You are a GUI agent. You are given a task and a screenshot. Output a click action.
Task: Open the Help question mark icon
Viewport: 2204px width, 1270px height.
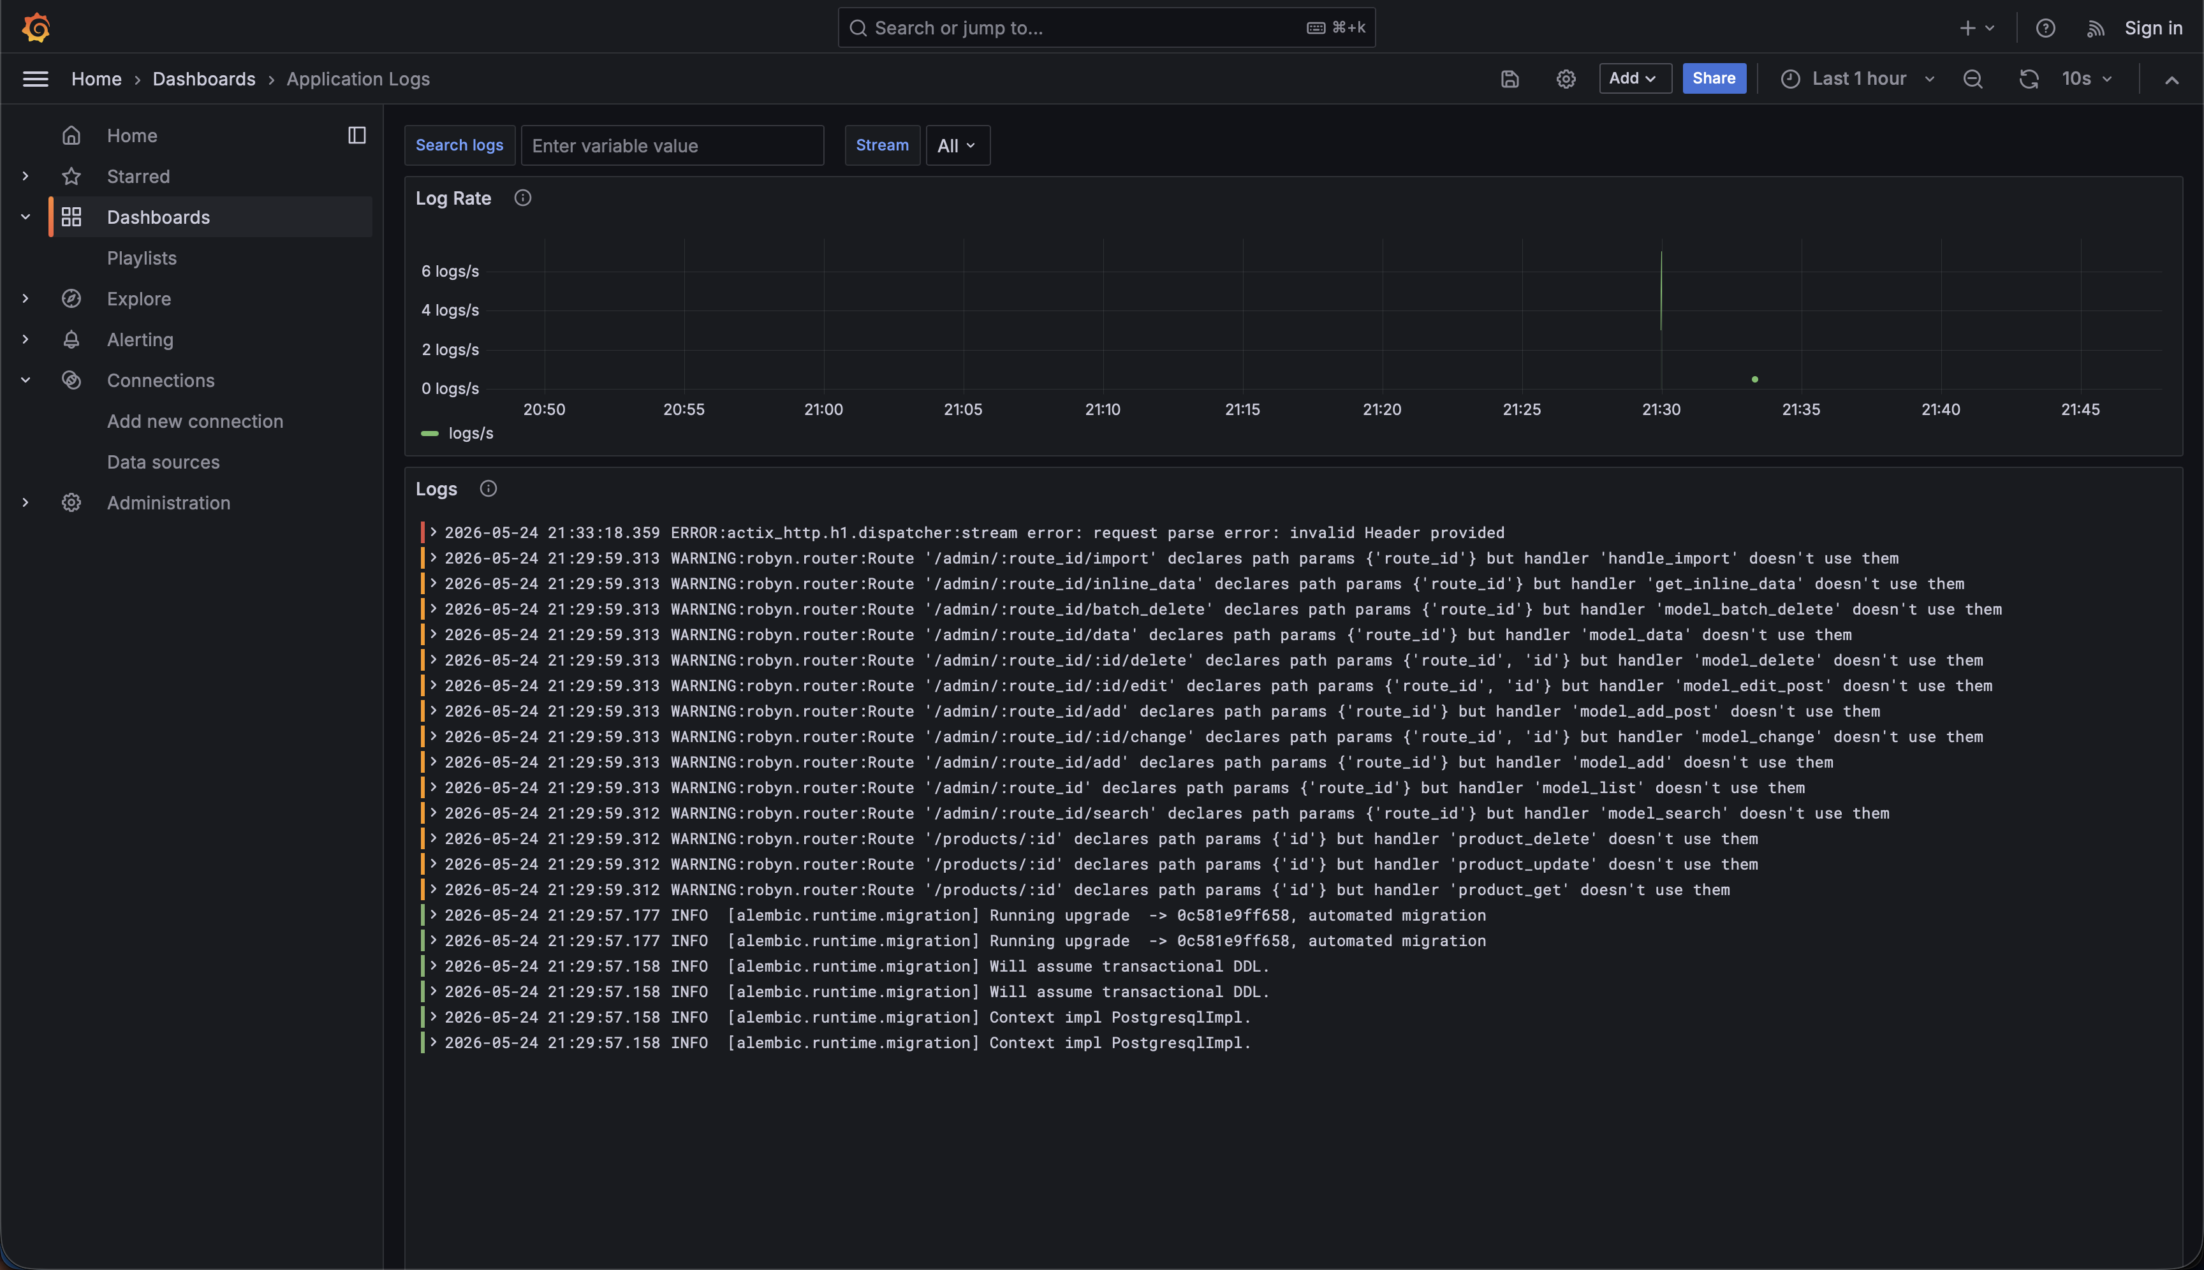(x=2045, y=28)
